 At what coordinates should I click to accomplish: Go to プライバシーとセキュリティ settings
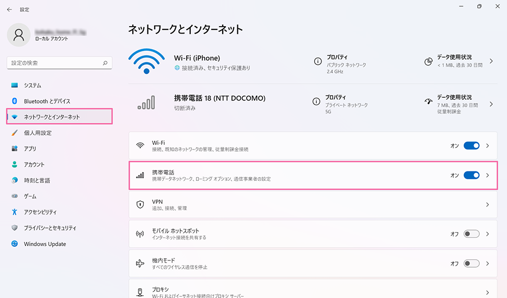pyautogui.click(x=50, y=228)
